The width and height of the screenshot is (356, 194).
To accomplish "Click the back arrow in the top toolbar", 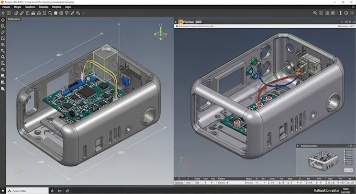I will pos(3,13).
